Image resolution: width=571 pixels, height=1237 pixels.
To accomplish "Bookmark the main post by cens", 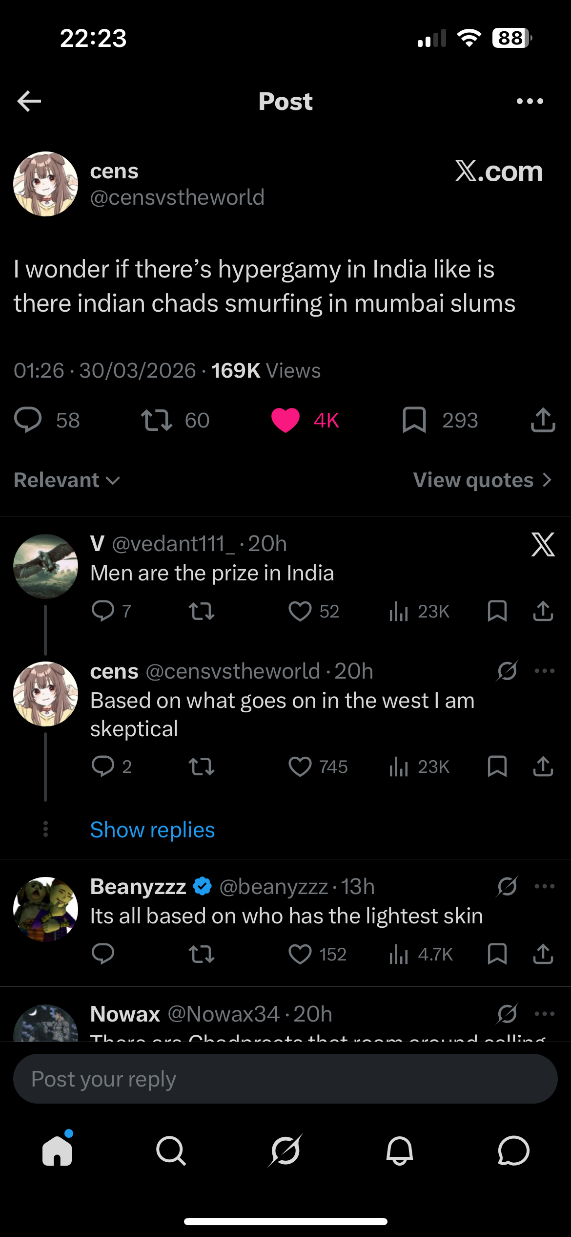I will pyautogui.click(x=414, y=420).
